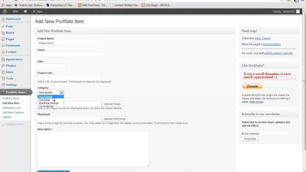Viewport: 306px width, 172px height.
Task: Click the Media icon in the sidebar
Action: pyautogui.click(x=3, y=33)
